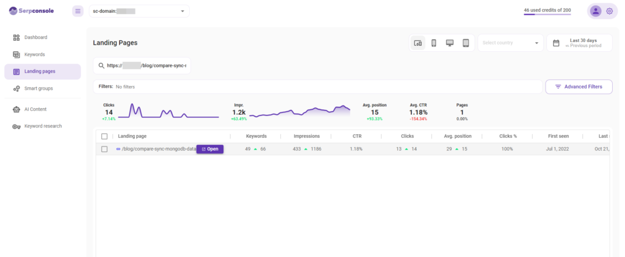The width and height of the screenshot is (625, 257).
Task: Click the Jul 1, 2022 first seen cell
Action: [558, 149]
